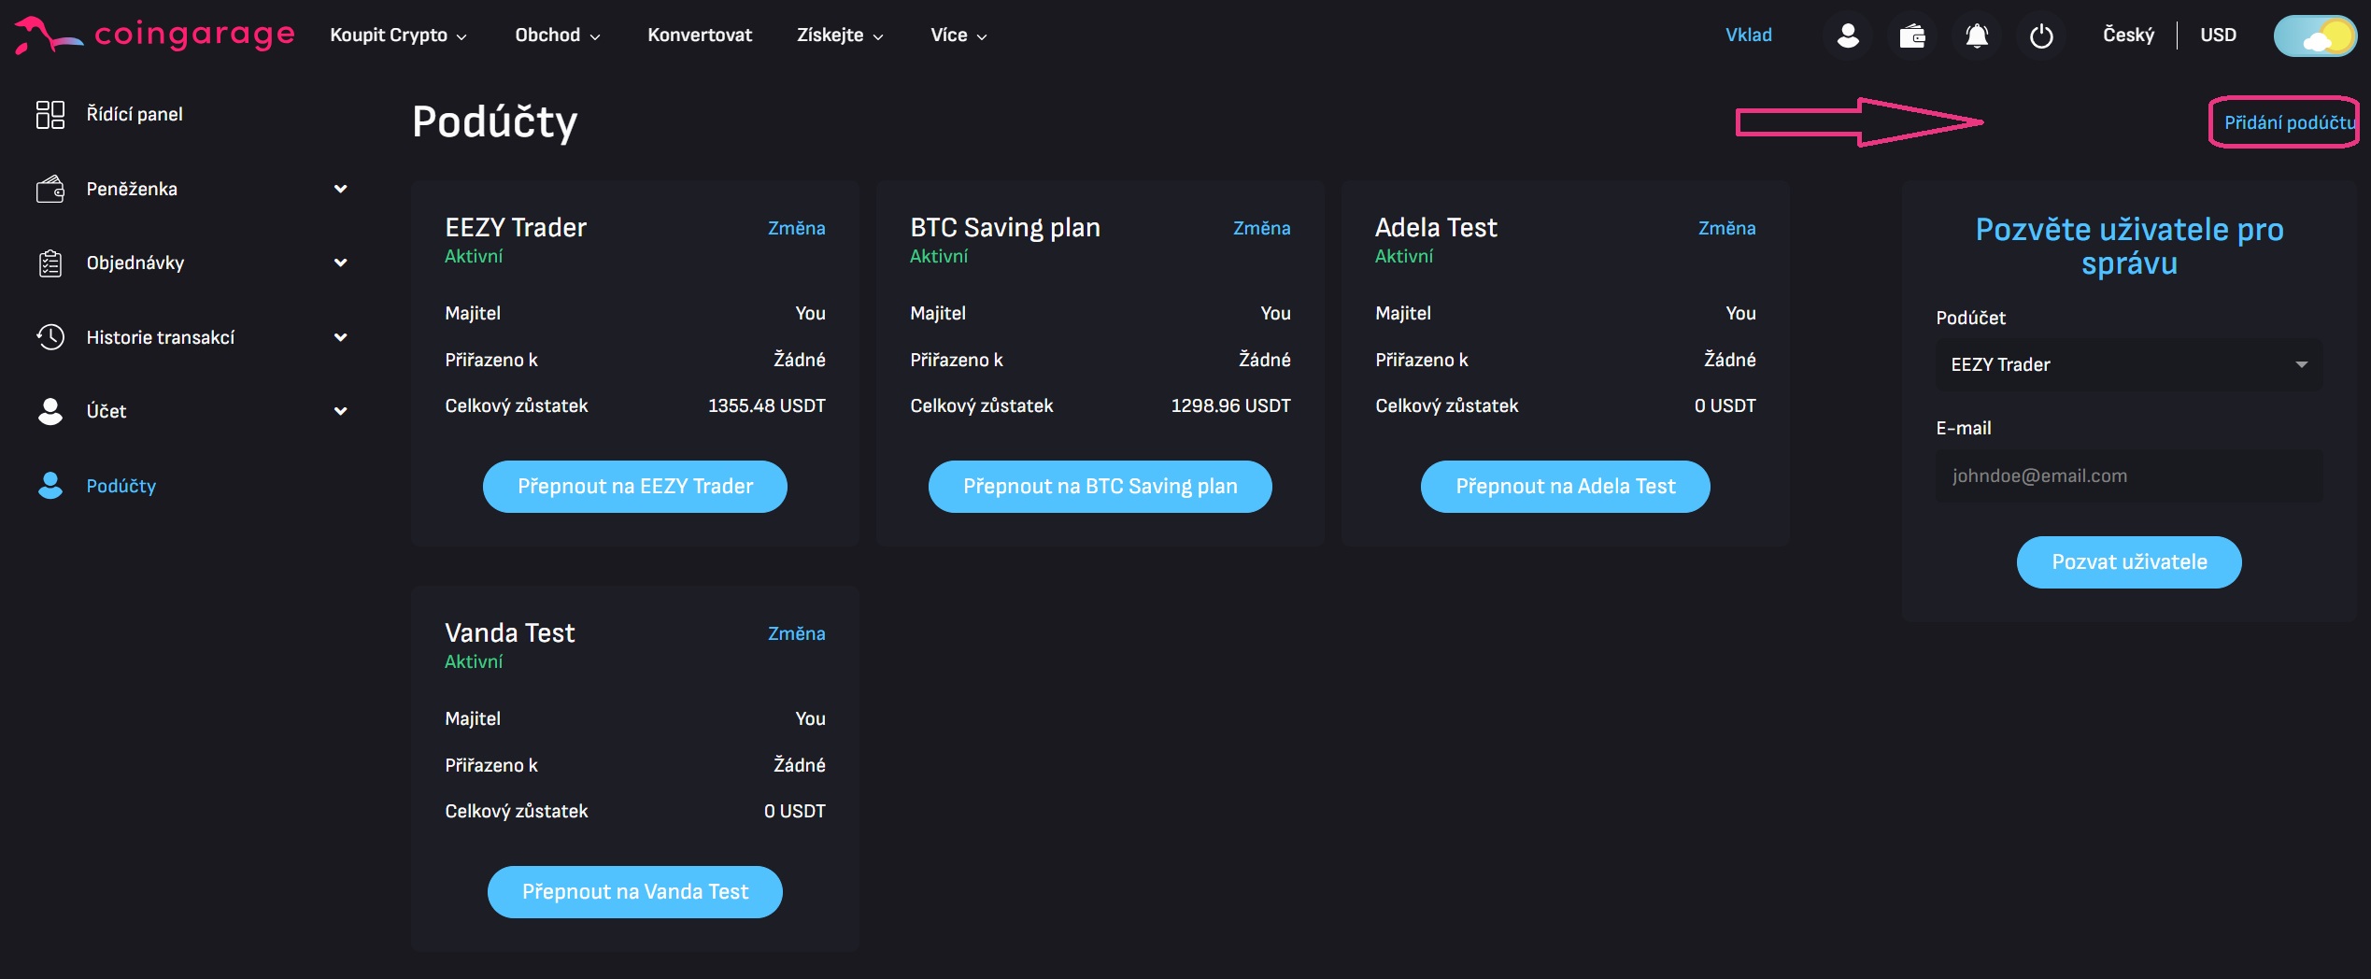Click the Pozvat uživatele button
Image resolution: width=2371 pixels, height=979 pixels.
pos(2129,562)
